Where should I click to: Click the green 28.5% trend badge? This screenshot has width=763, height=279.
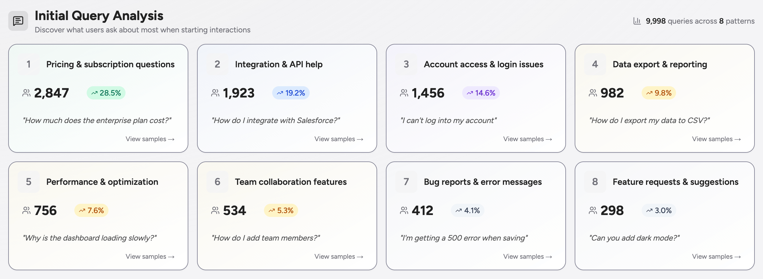coord(106,93)
